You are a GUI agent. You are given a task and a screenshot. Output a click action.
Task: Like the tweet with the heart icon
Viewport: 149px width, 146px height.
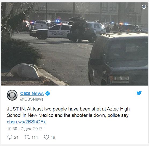46,137
